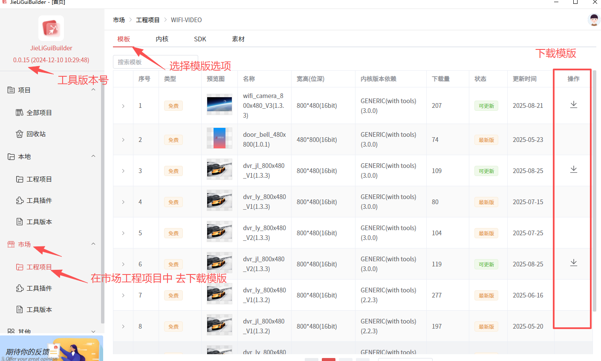Screen dimensions: 601x361
Task: Switch to the 内核 tab
Action: coord(162,39)
